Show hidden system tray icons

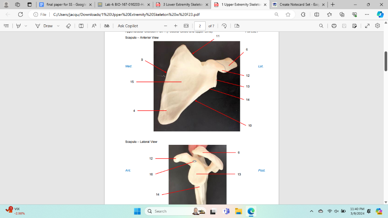pyautogui.click(x=311, y=211)
